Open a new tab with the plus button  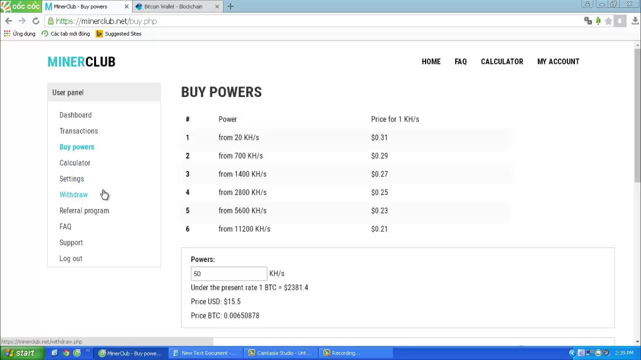click(x=230, y=6)
